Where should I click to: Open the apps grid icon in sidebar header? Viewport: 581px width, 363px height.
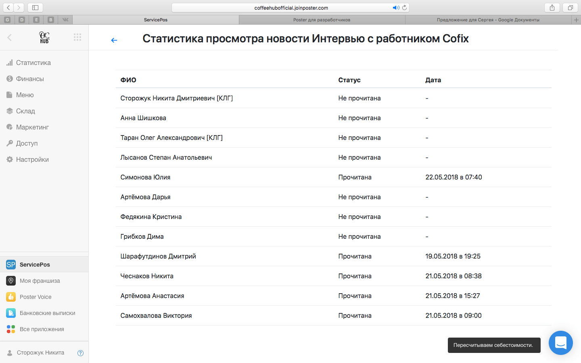[x=77, y=37]
